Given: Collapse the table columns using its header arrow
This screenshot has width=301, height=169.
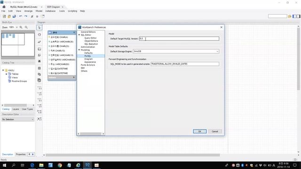Looking at the screenshot, I should [x=74, y=32].
